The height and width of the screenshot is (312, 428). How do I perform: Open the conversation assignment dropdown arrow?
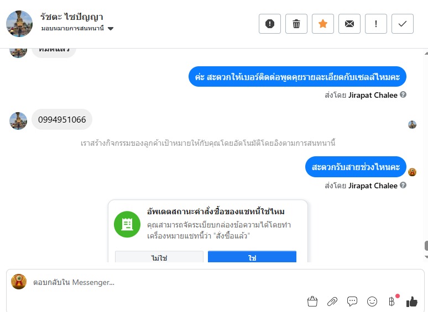click(111, 28)
